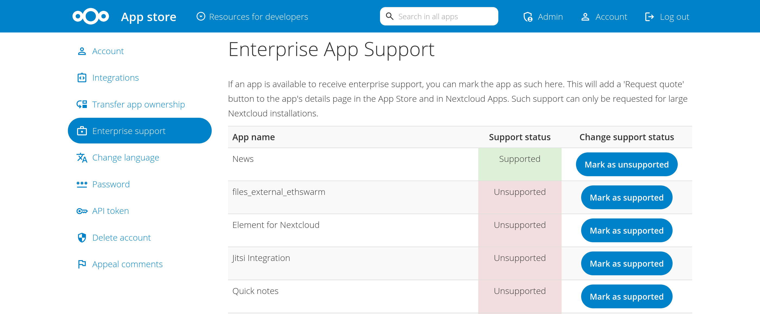The image size is (760, 314).
Task: Mark Jitsi Integration as supported
Action: tap(626, 263)
